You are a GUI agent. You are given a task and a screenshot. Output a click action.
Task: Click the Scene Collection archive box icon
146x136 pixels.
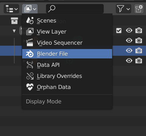14,21
